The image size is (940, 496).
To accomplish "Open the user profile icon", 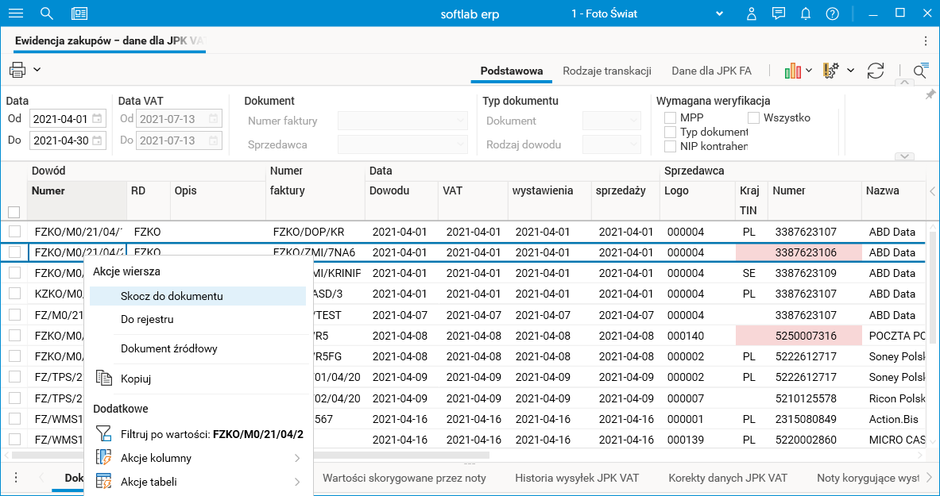I will (x=752, y=13).
